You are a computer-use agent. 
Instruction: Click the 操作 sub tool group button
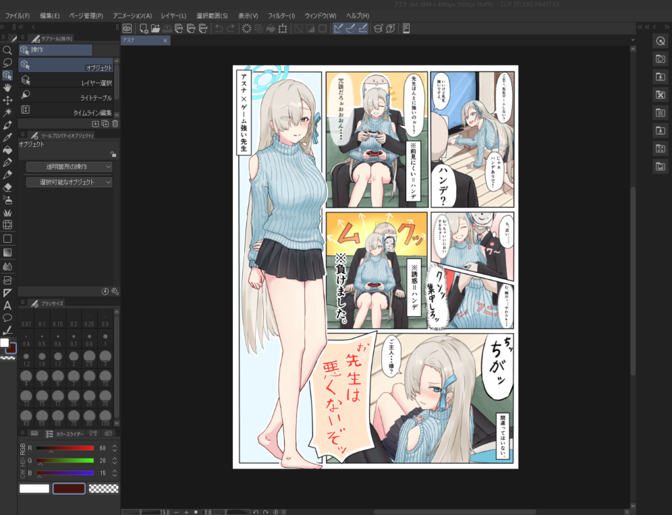pyautogui.click(x=55, y=50)
